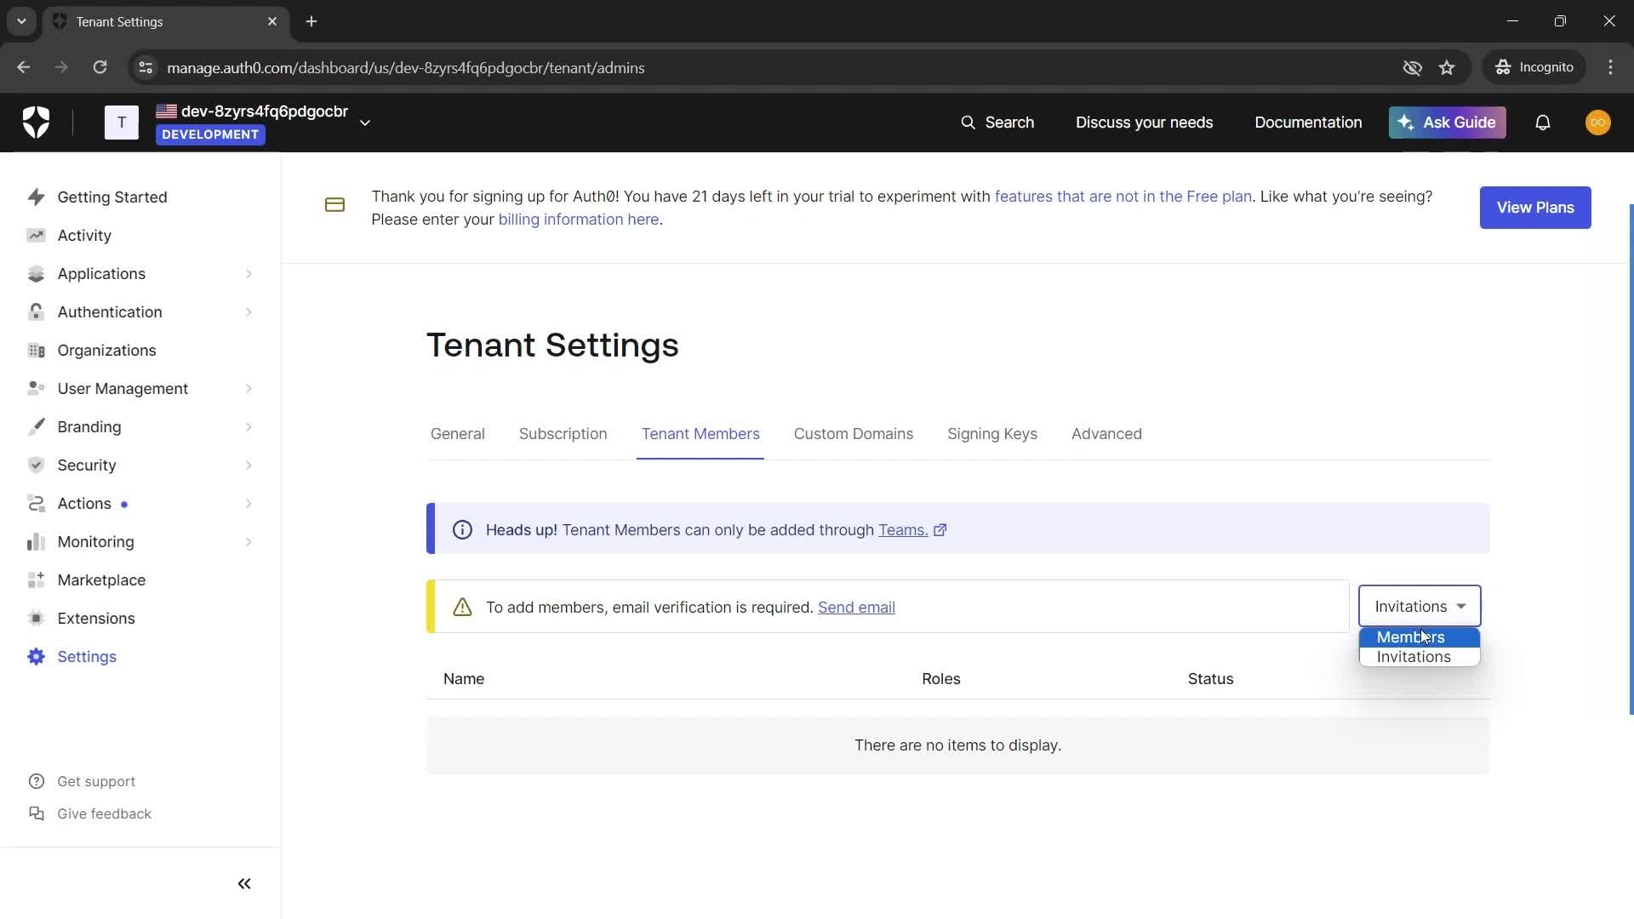Click the Marketplace grid icon
The image size is (1634, 919).
[x=36, y=579]
